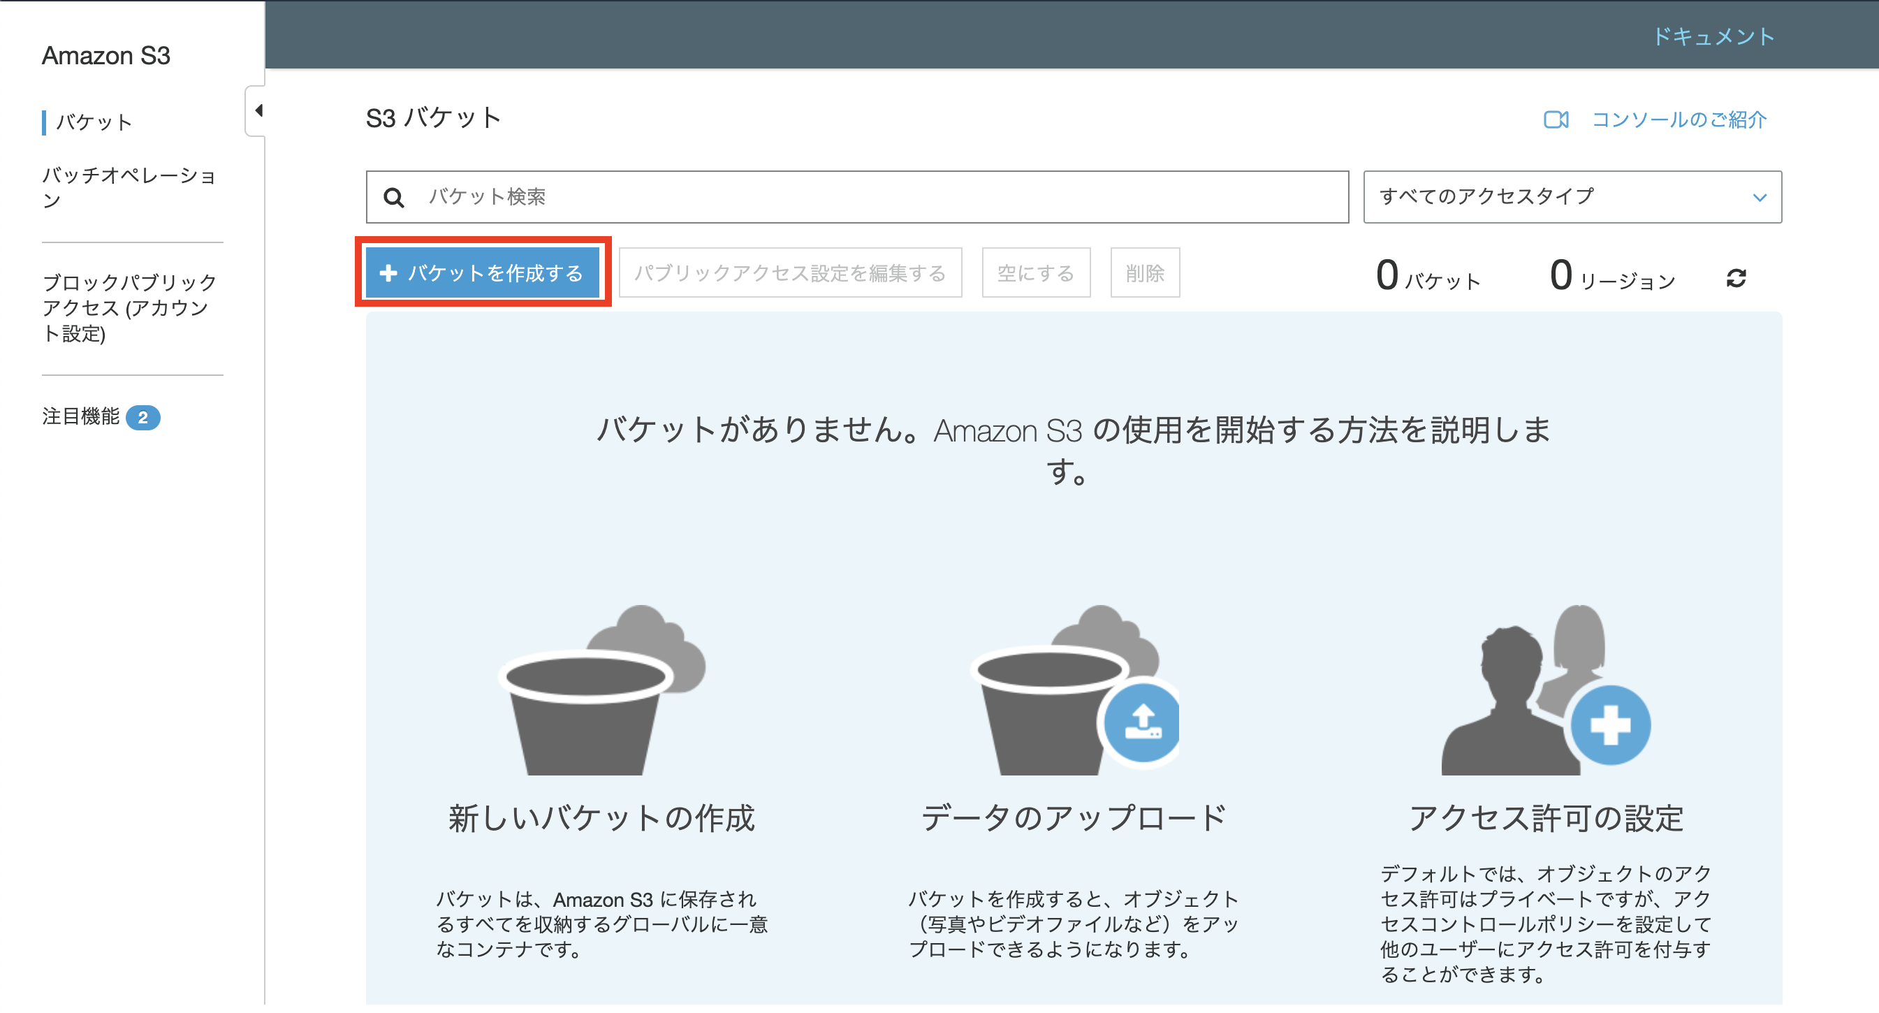Screen dimensions: 1879x1013
Task: Click the 0 バケット count
Action: (x=1428, y=276)
